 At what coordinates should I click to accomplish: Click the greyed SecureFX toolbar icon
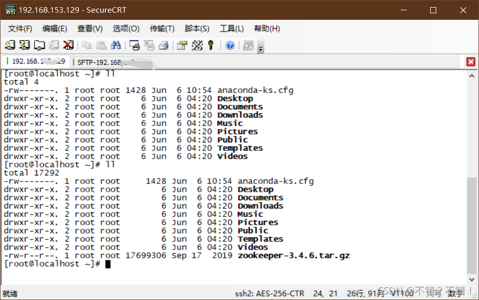248,45
